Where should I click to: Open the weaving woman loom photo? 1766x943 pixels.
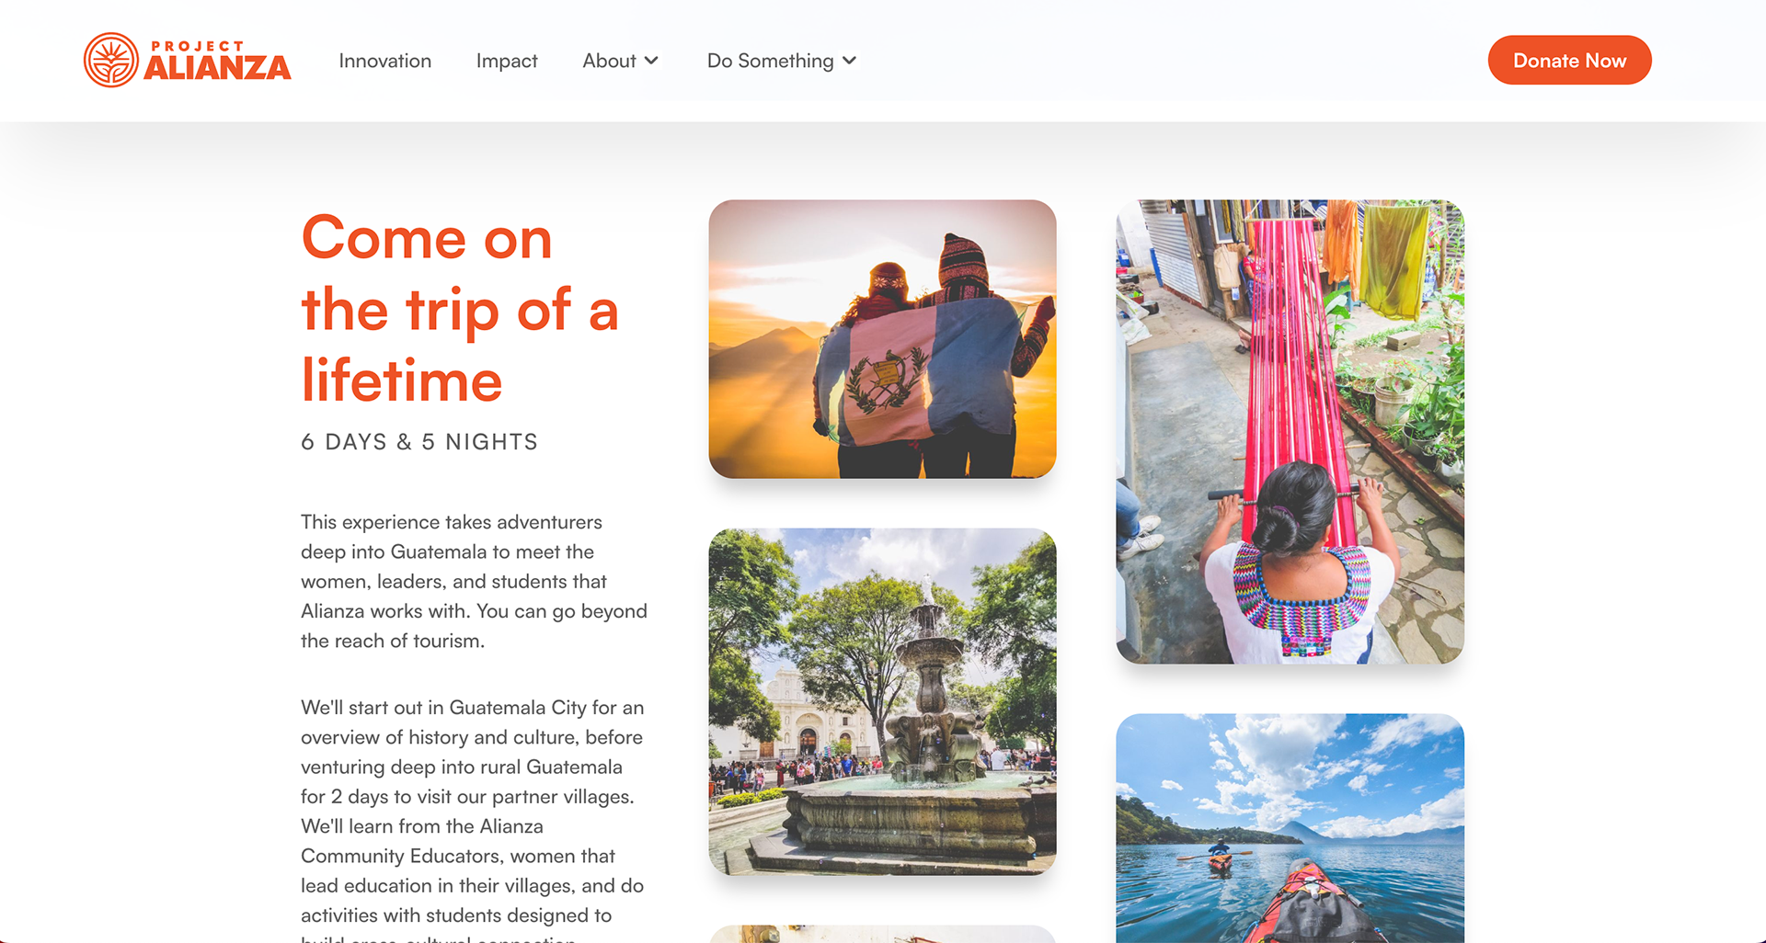[x=1290, y=432]
